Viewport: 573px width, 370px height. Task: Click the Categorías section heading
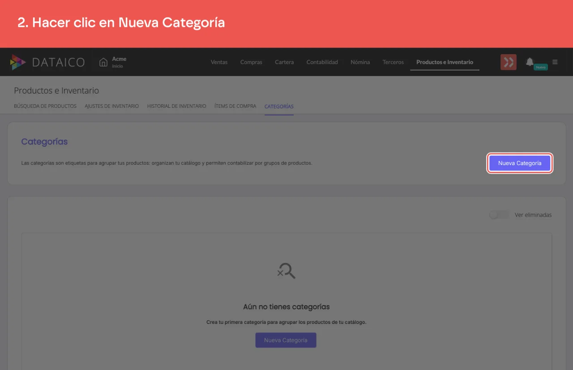pos(44,142)
